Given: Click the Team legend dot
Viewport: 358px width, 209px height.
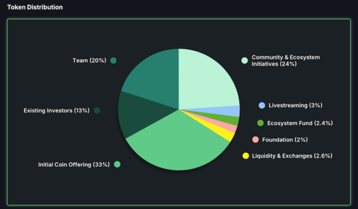Looking at the screenshot, I should click(x=113, y=60).
